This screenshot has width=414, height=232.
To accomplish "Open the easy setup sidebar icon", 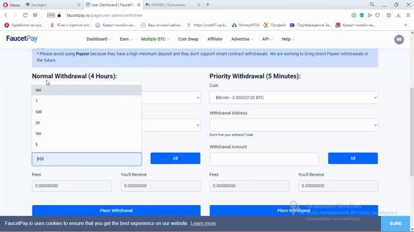I will point(408,15).
